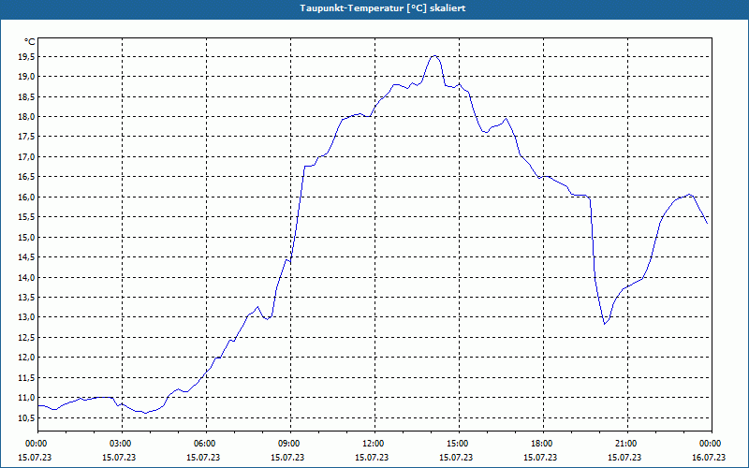Click the 00:00 time label above 16.07.23
This screenshot has height=468, width=749.
pyautogui.click(x=710, y=444)
